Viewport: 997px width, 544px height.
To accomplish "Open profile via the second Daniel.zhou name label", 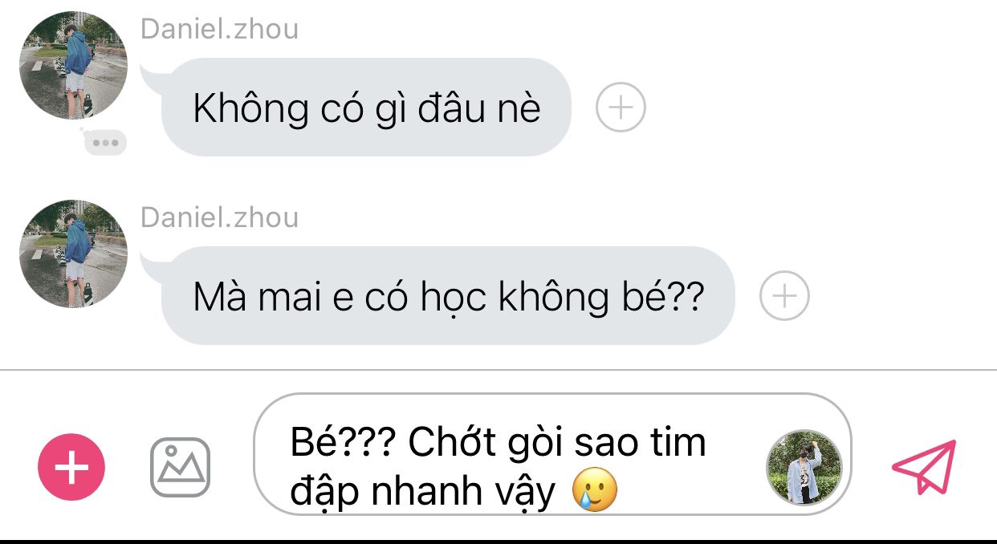I will pos(219,217).
